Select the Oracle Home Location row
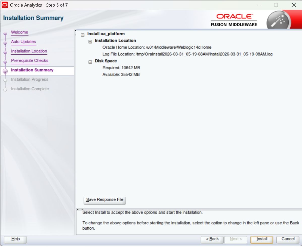The width and height of the screenshot is (302, 247). tap(157, 47)
